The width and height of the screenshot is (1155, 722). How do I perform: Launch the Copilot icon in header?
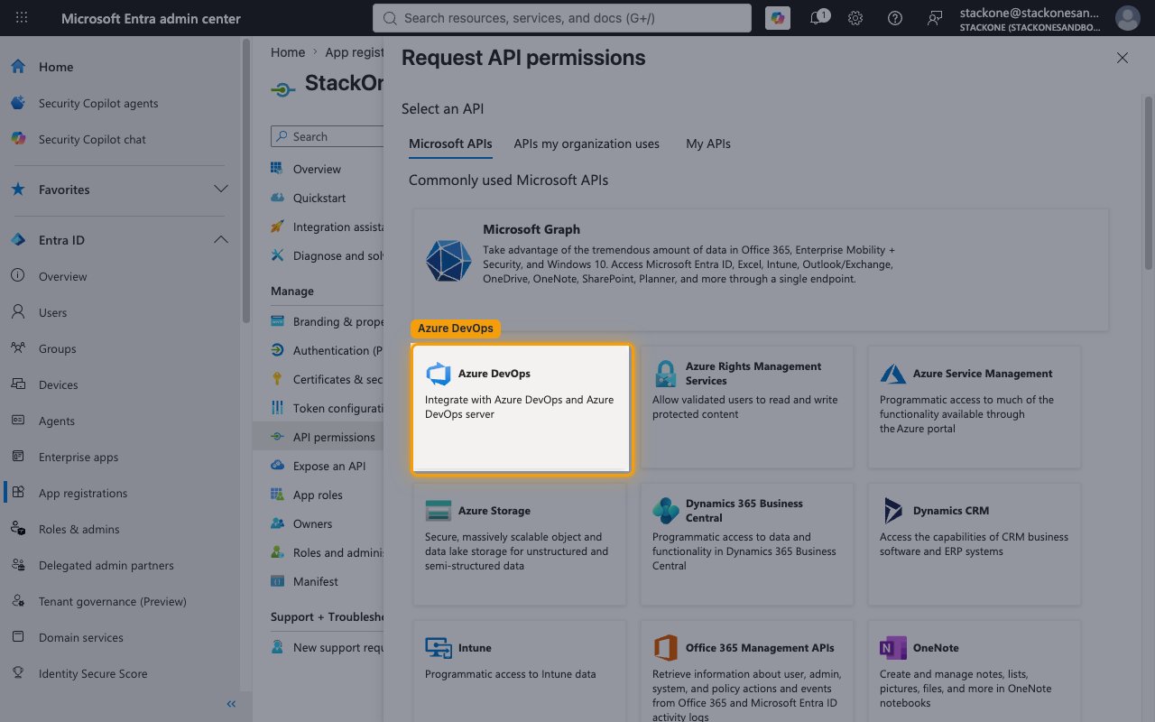(x=778, y=18)
